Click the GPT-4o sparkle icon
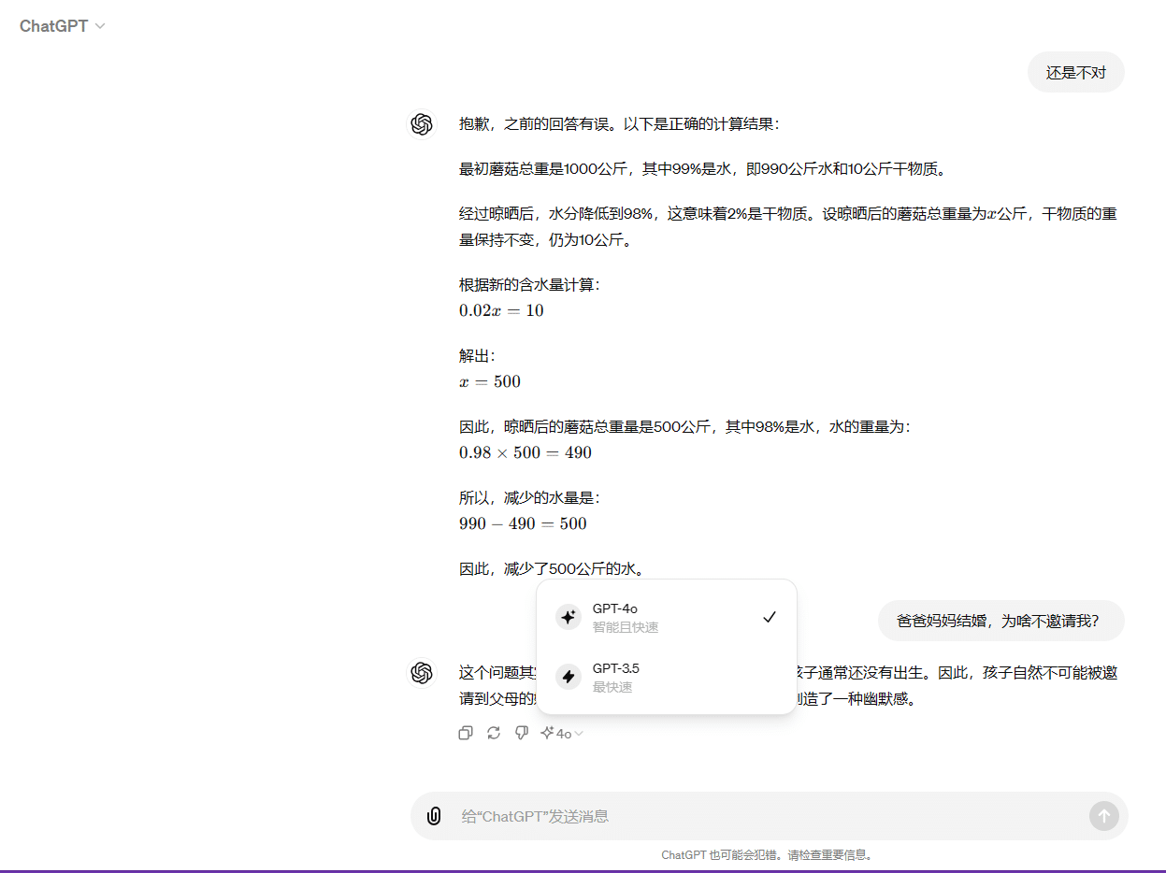The image size is (1166, 873). [569, 617]
